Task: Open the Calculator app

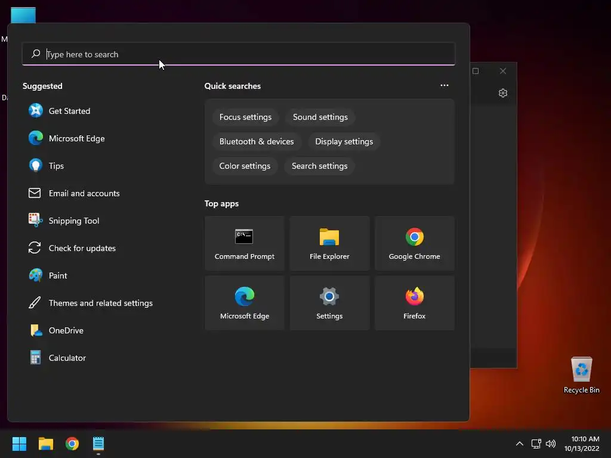Action: point(57,358)
